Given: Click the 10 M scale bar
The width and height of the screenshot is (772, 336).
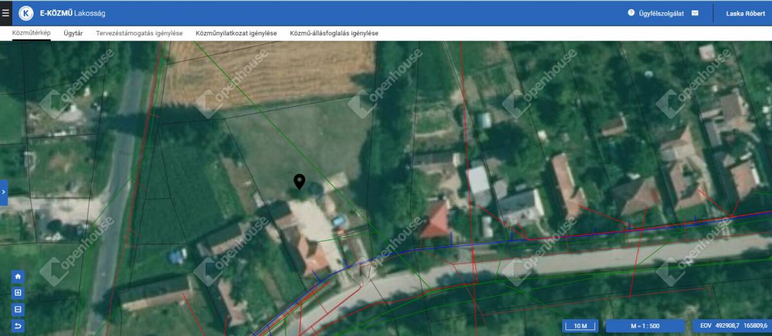Looking at the screenshot, I should click(580, 326).
